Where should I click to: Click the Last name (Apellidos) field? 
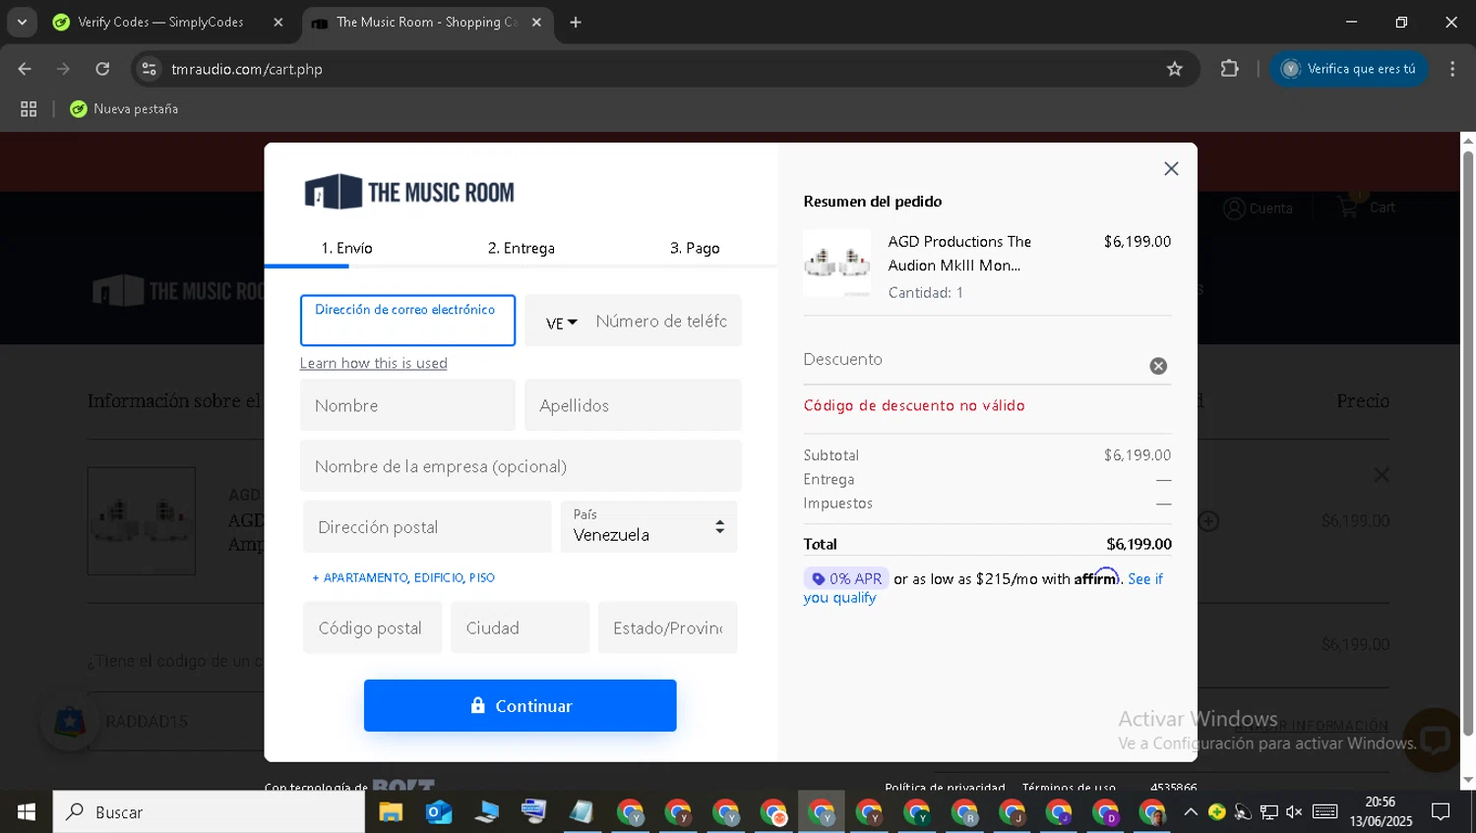[633, 405]
